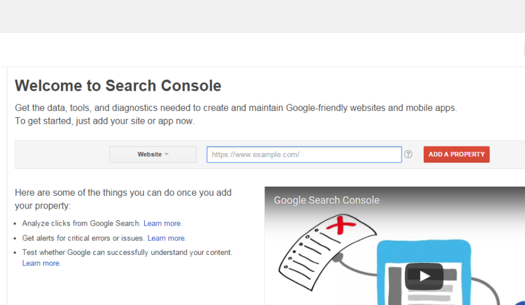
Task: Click text "To get started, just add your site"
Action: (x=80, y=121)
